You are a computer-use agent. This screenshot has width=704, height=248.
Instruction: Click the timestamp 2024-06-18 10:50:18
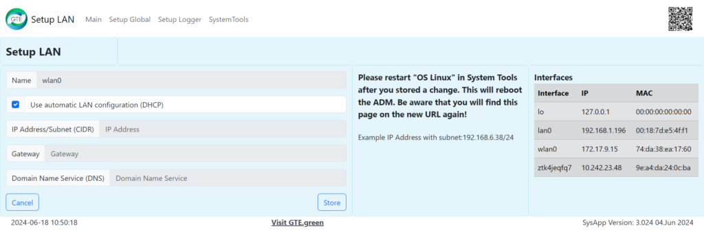click(44, 223)
